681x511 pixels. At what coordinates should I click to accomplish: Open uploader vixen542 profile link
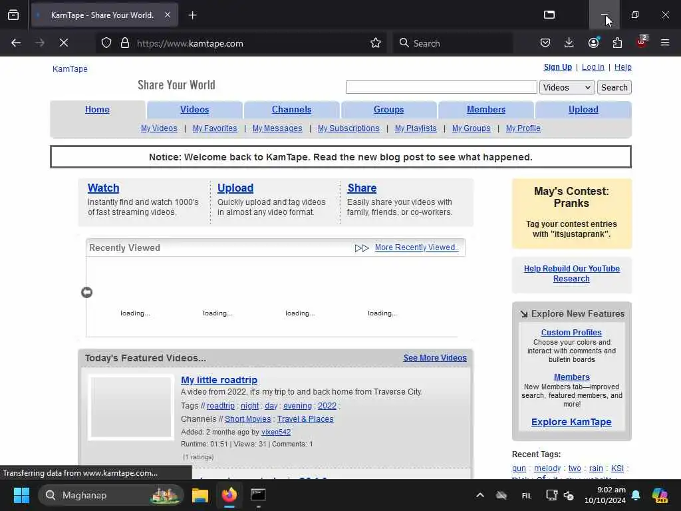point(276,432)
